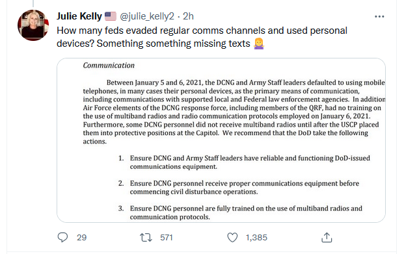Click the American flag emoji beside name
Screen dimensions: 404x254
click(111, 16)
